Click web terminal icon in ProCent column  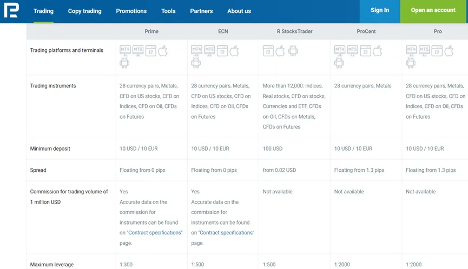[x=365, y=51]
